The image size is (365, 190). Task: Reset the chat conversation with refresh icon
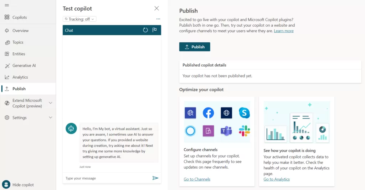tap(145, 30)
